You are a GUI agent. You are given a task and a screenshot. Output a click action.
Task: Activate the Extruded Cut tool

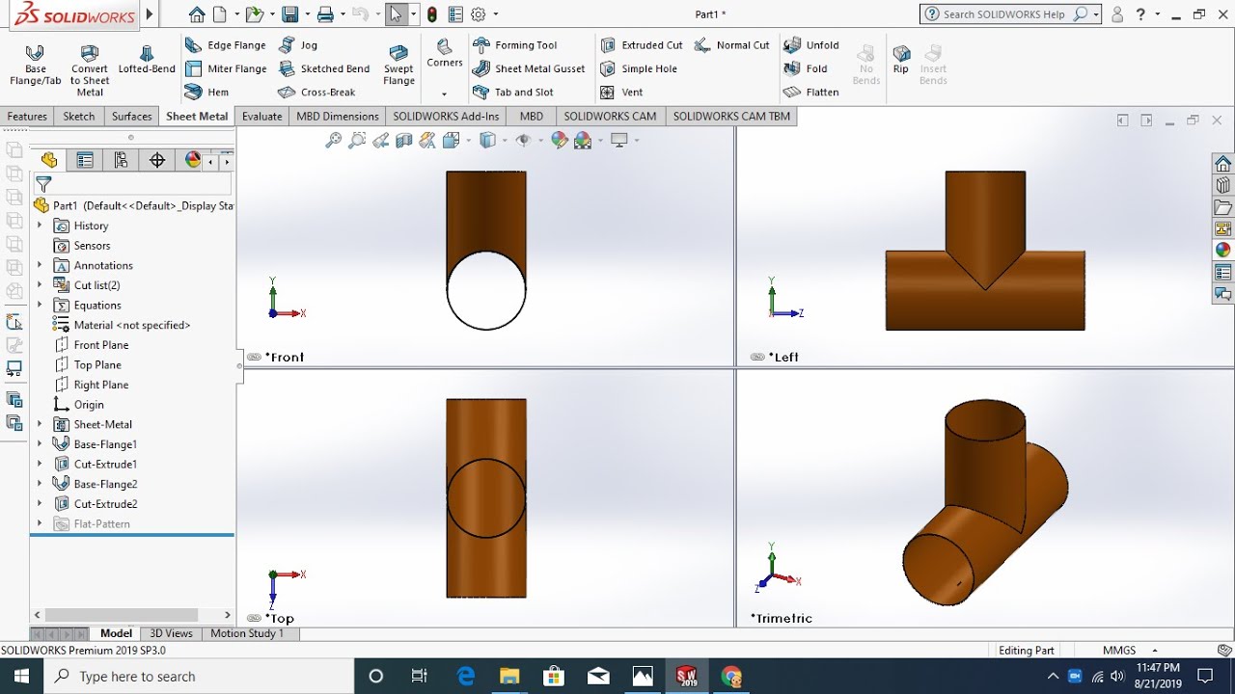click(x=642, y=45)
